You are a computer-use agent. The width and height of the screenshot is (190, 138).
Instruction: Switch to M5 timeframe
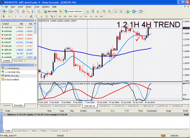(65, 16)
